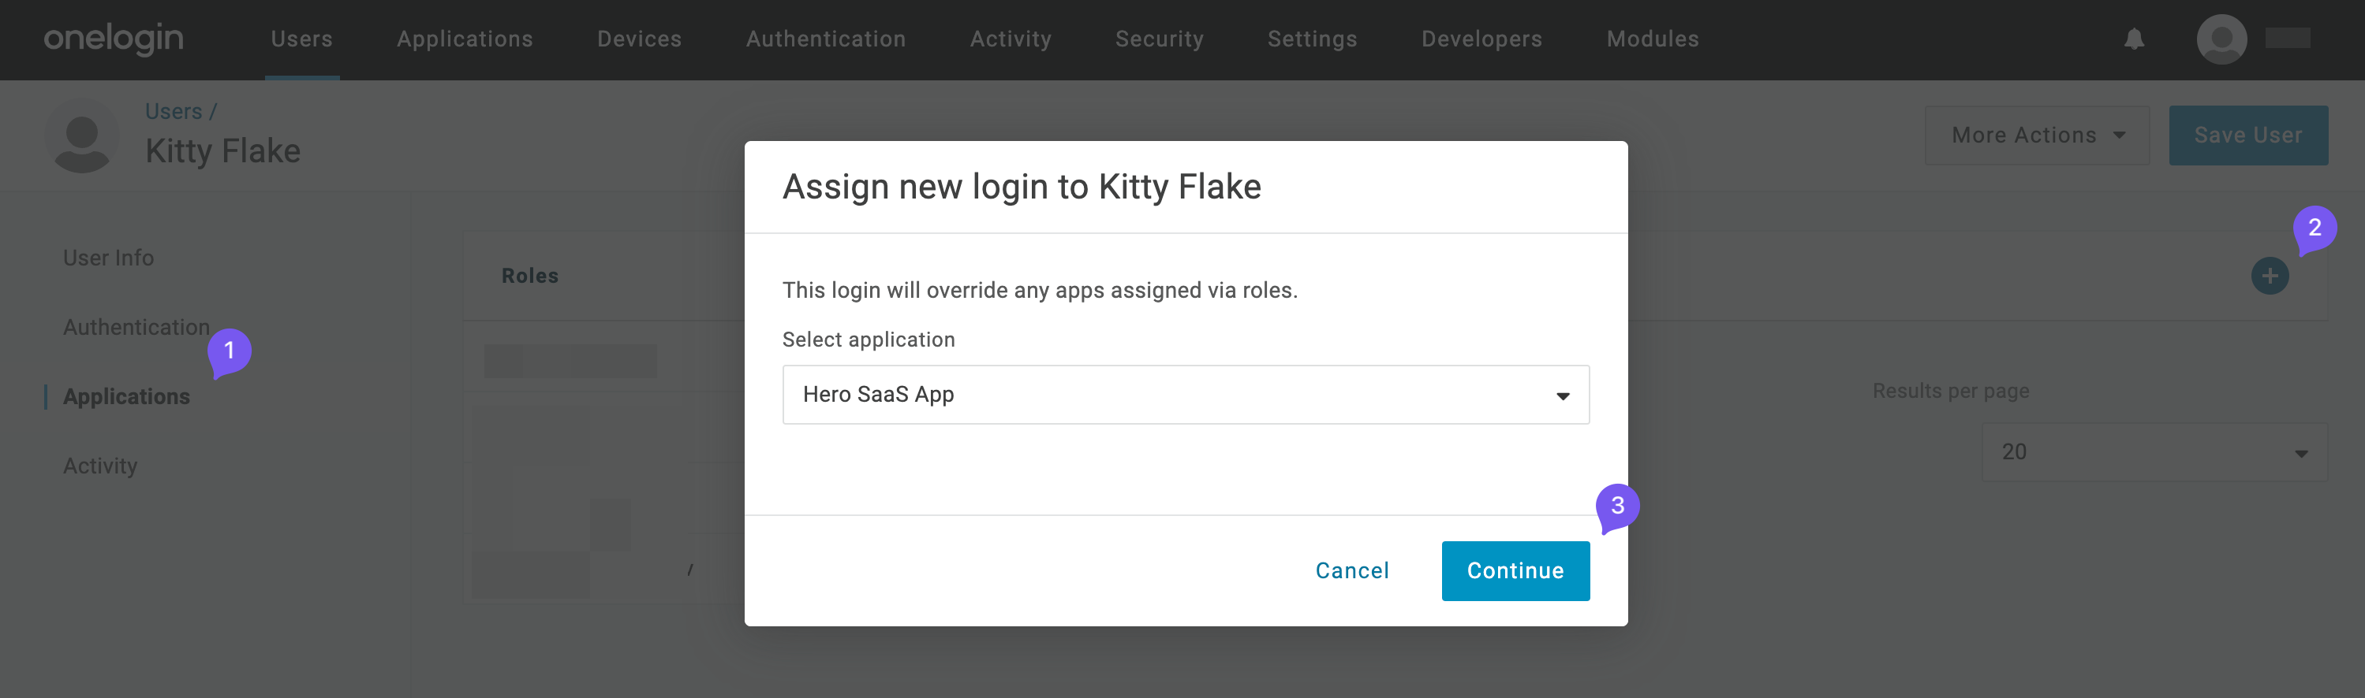2365x698 pixels.
Task: Open the Authentication sidebar section
Action: (x=136, y=326)
